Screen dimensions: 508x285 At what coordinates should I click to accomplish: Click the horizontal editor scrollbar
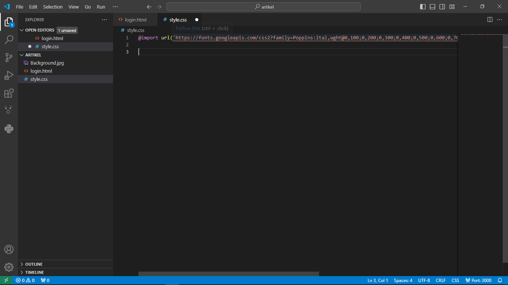pos(229,274)
